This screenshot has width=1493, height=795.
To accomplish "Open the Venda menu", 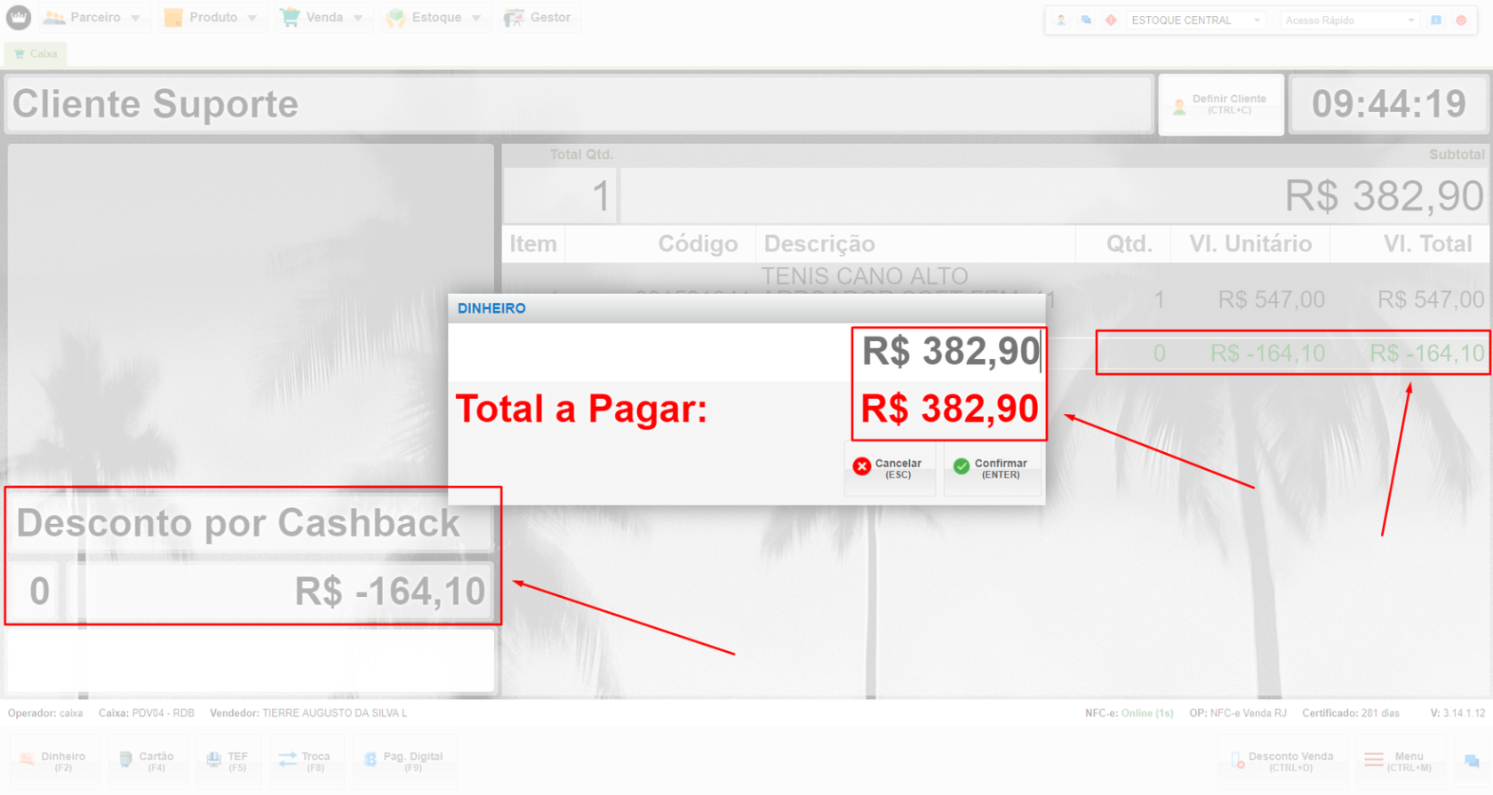I will (322, 17).
